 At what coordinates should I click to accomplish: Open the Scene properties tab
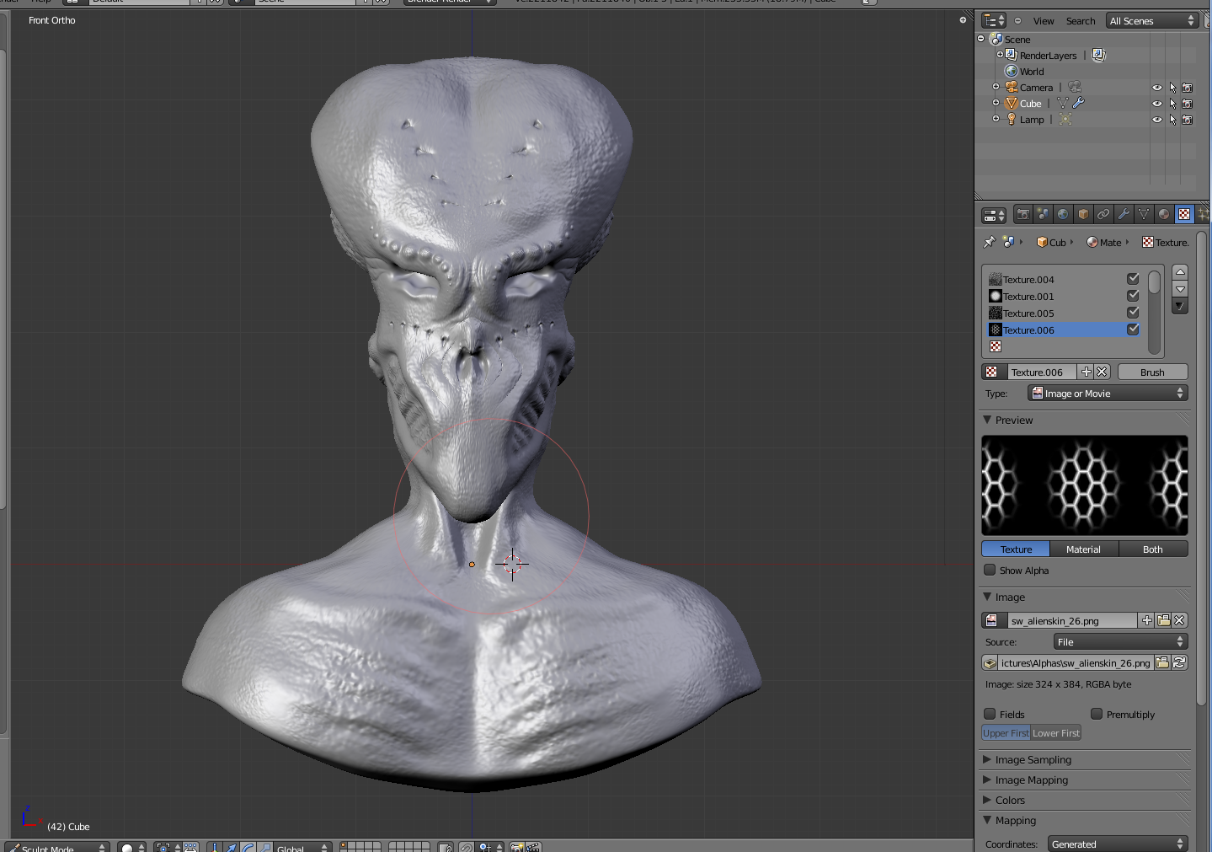[x=1043, y=214]
